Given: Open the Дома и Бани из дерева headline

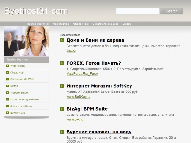Looking at the screenshot, I should tap(95, 40).
